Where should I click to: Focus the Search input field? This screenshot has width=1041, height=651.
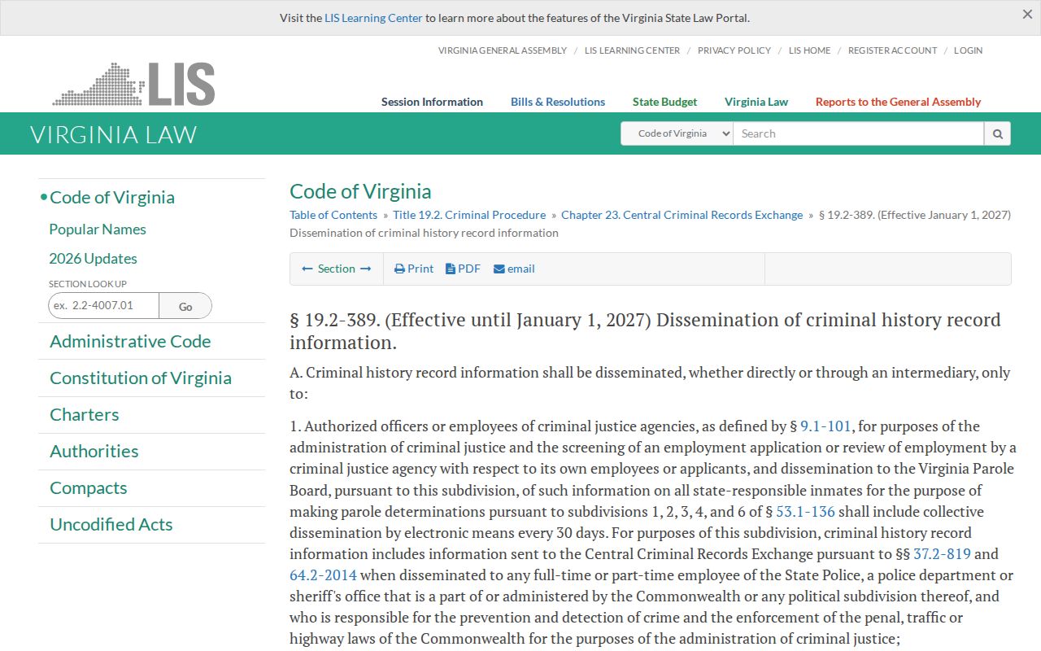[859, 133]
